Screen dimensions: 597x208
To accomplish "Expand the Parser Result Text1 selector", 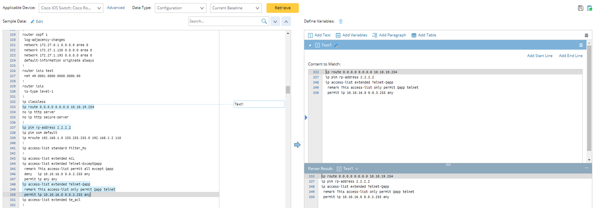I will (357, 169).
